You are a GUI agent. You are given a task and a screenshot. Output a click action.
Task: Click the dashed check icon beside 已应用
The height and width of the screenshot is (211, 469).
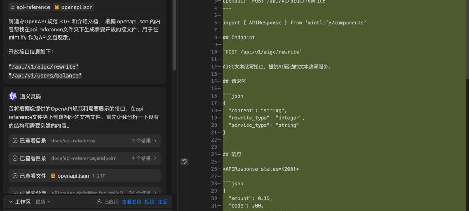99,202
